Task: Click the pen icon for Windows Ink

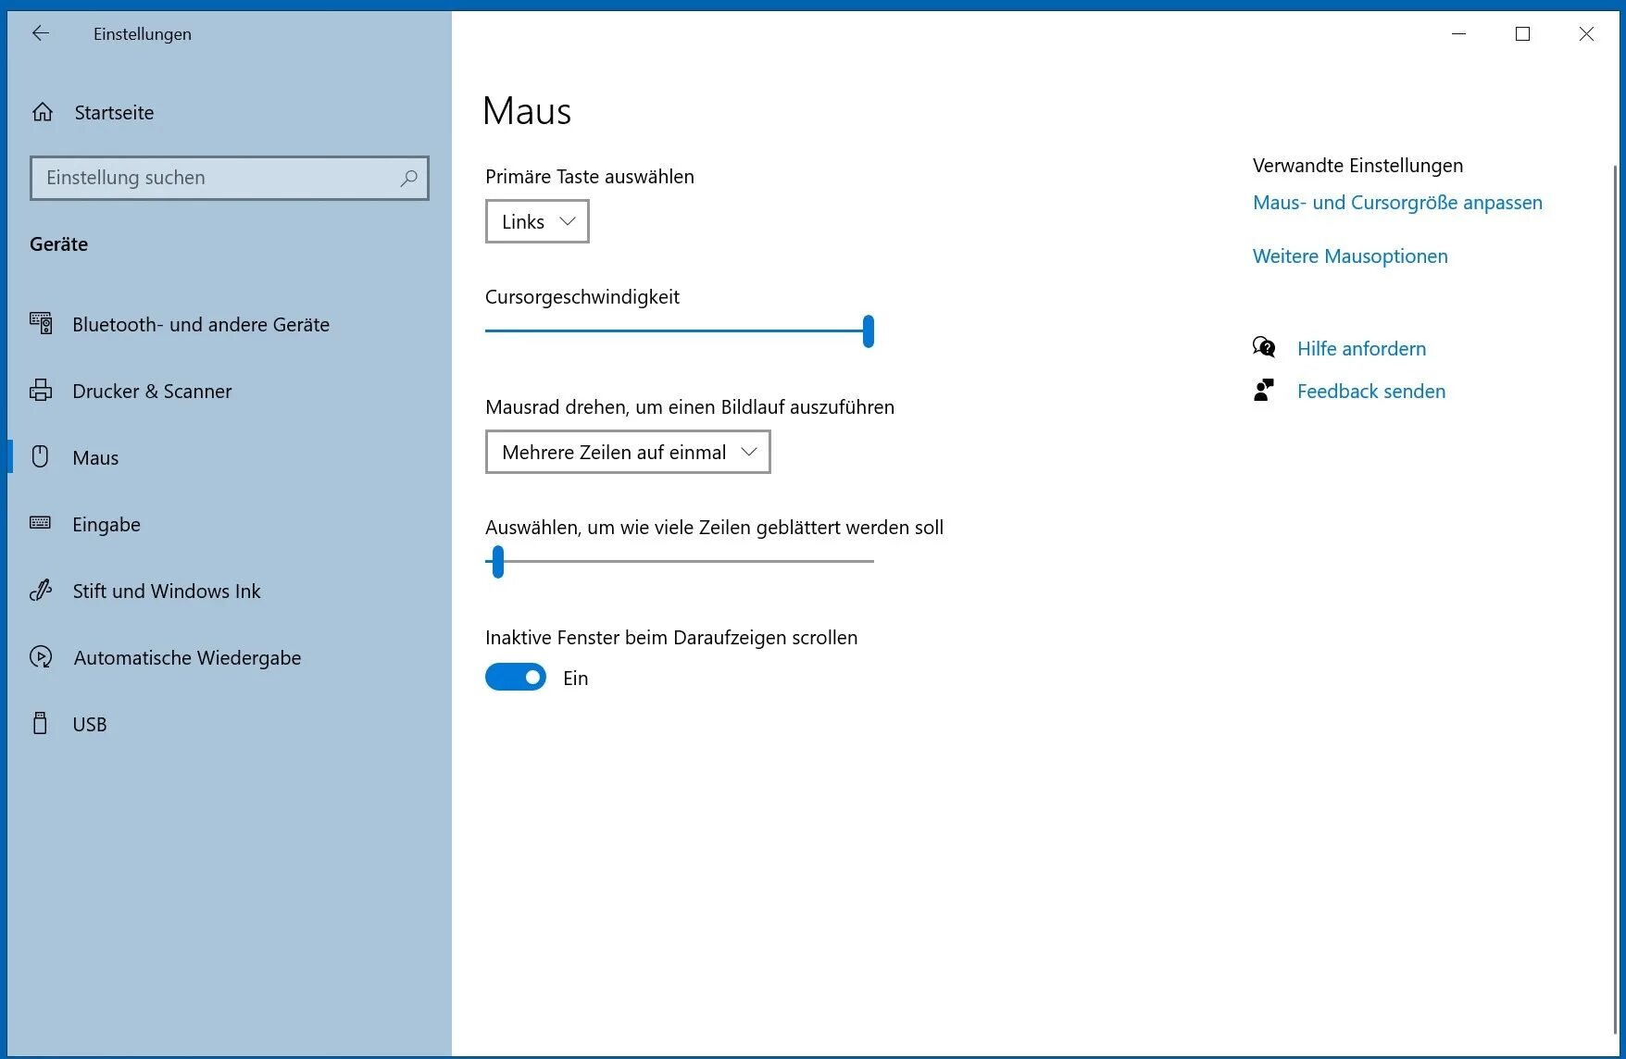Action: (41, 590)
